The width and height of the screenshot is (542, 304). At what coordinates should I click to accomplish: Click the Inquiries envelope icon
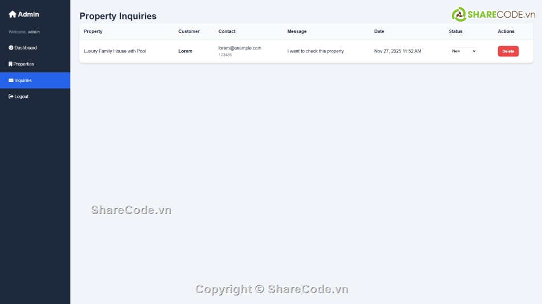[x=11, y=81]
